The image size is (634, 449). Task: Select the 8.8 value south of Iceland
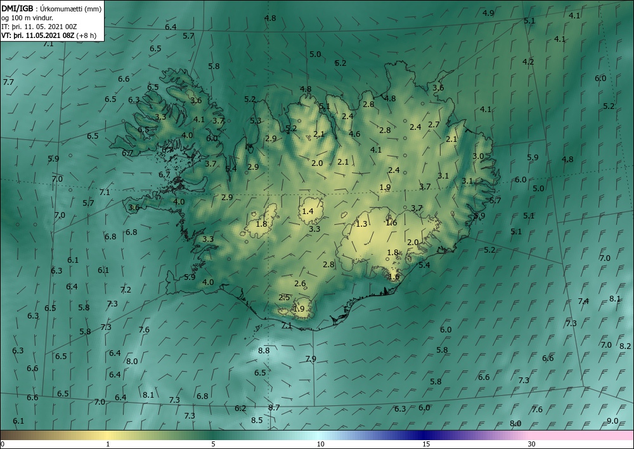tap(264, 350)
